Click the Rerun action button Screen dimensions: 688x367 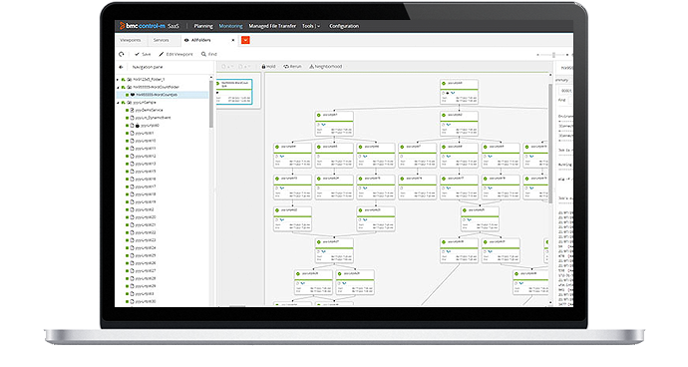[x=293, y=66]
